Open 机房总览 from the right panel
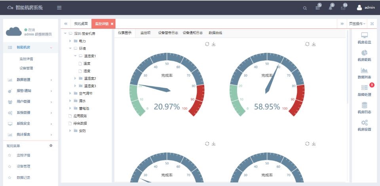The height and width of the screenshot is (186, 380). point(364,38)
